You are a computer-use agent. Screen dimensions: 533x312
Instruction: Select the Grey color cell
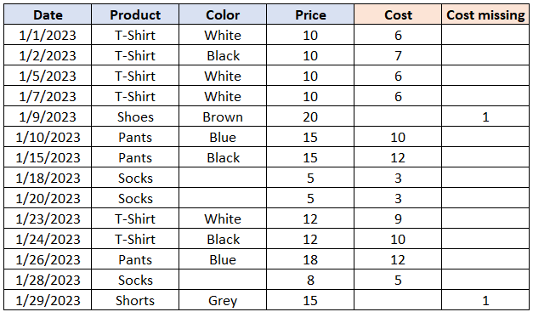click(x=223, y=300)
